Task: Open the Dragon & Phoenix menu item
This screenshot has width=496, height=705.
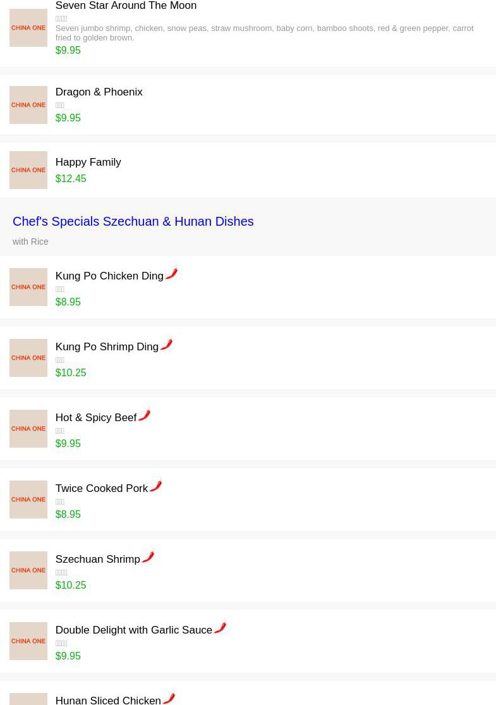Action: pyautogui.click(x=99, y=92)
